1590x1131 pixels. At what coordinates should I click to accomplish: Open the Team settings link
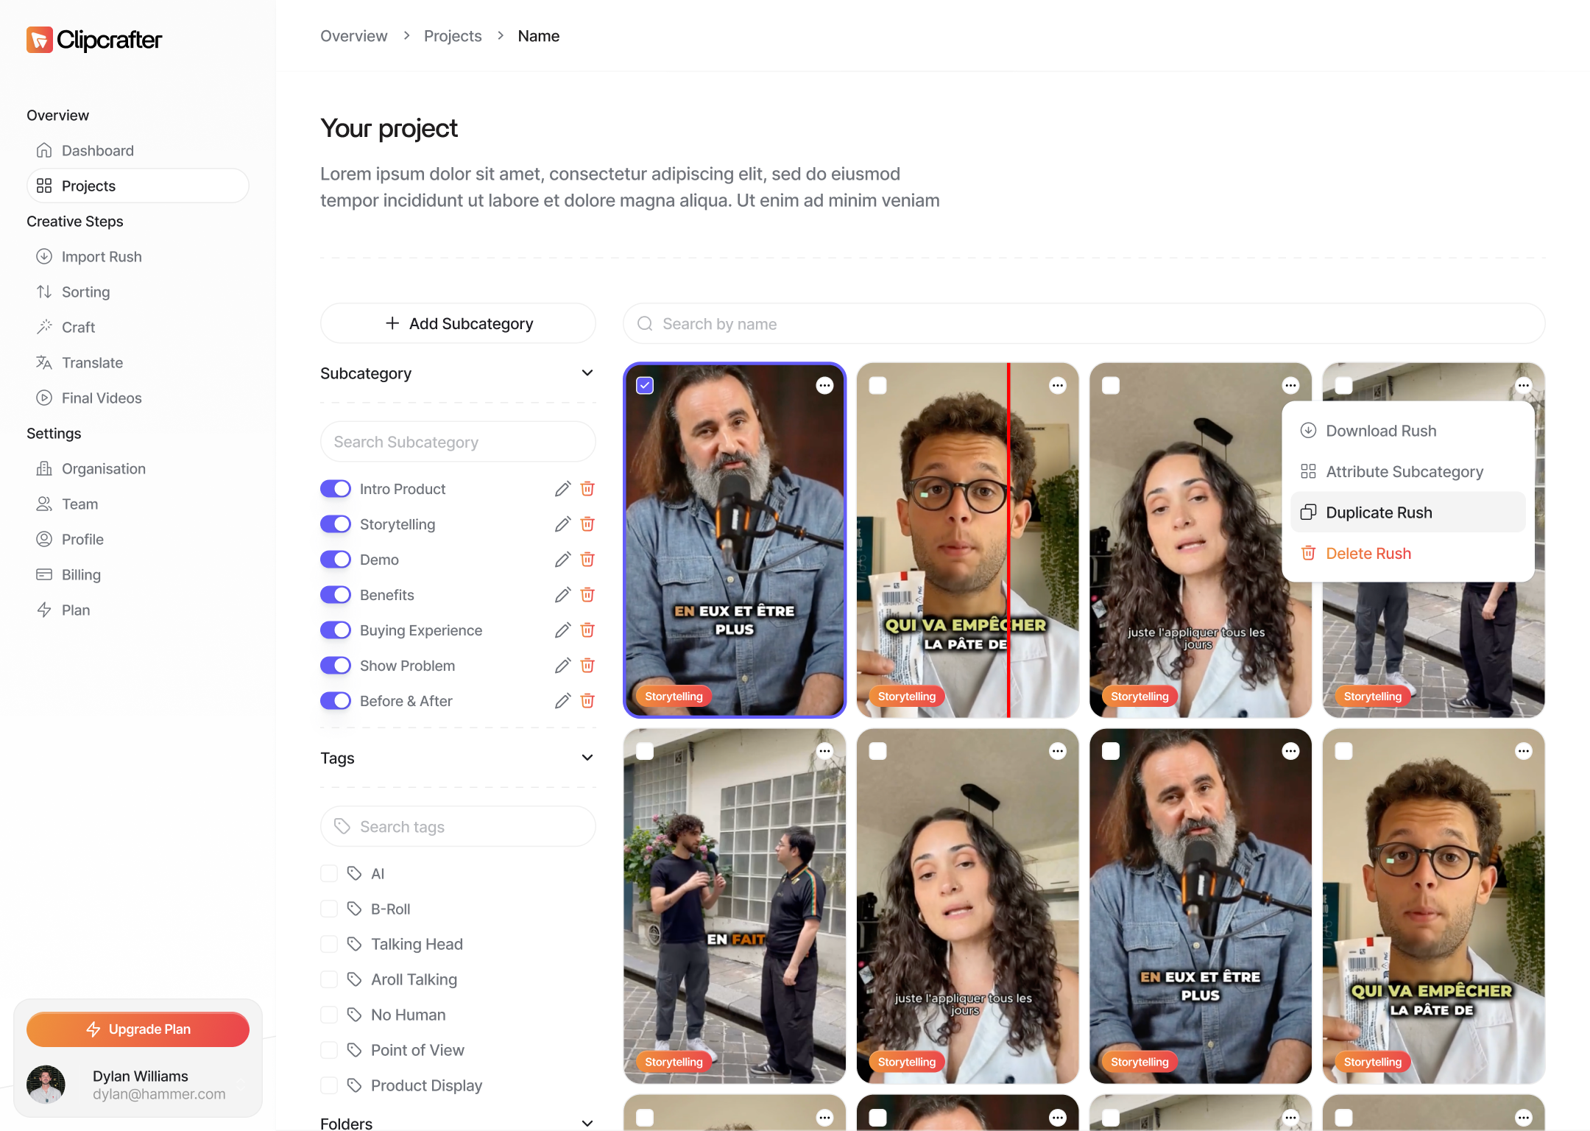[x=138, y=504]
